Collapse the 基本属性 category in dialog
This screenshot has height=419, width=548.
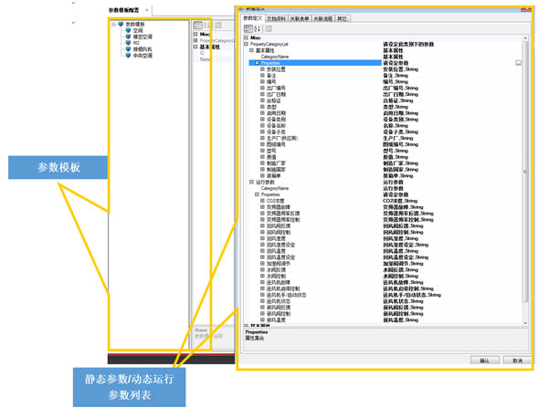(x=249, y=51)
